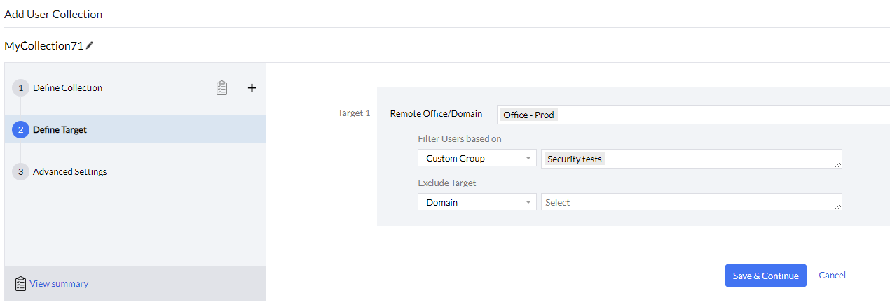Viewport: 890px width, 307px height.
Task: Switch to the Advanced Settings step
Action: (x=69, y=171)
